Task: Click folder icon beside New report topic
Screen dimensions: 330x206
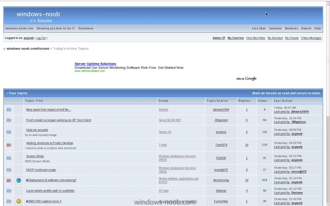Action: pyautogui.click(x=9, y=109)
